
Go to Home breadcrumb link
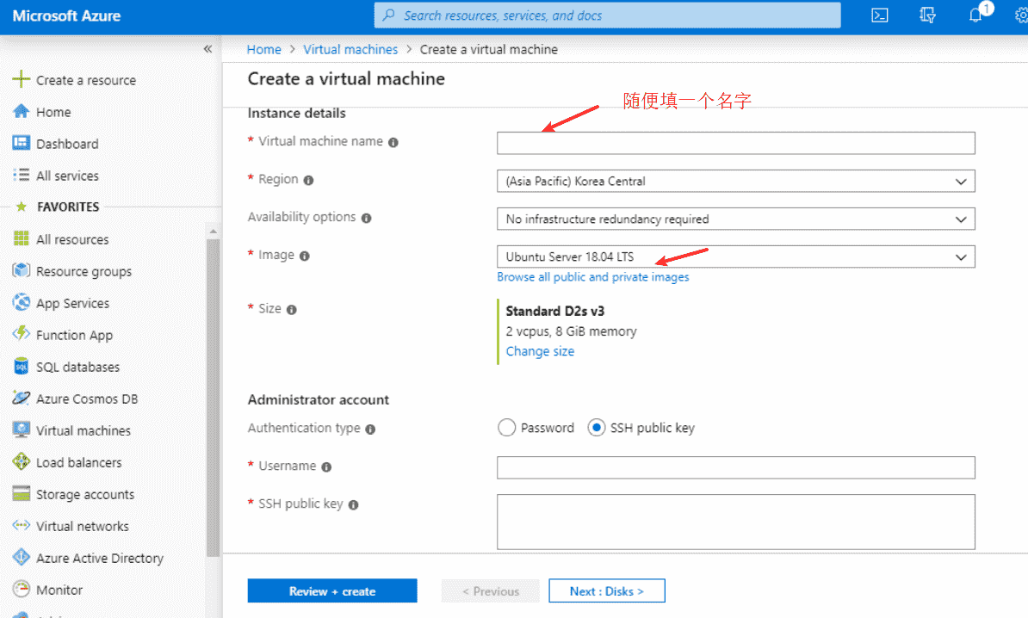pos(264,49)
